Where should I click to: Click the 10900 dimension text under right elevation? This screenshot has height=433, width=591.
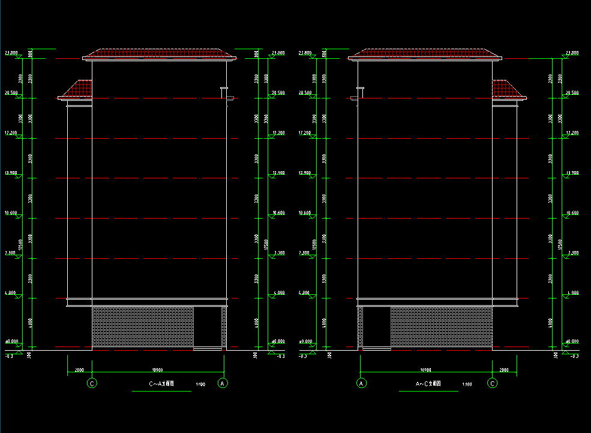tap(426, 370)
